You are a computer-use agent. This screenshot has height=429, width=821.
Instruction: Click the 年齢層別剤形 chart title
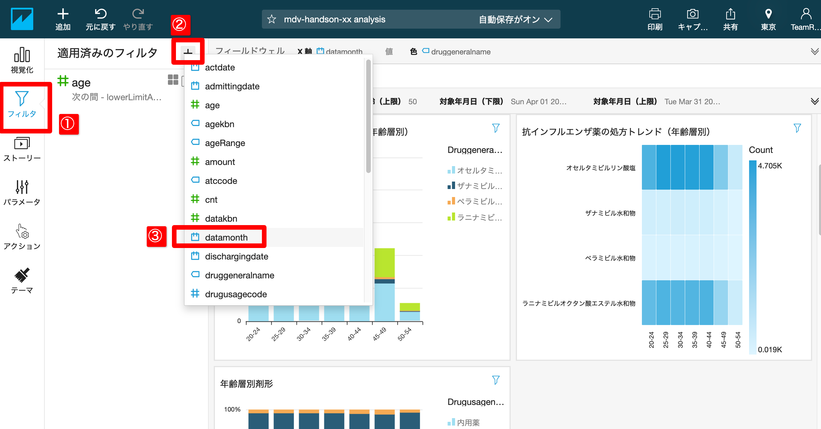point(246,384)
